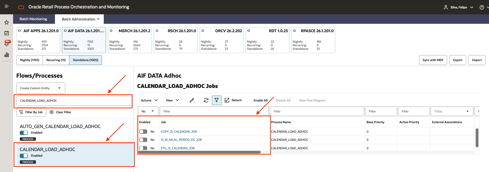489x172 pixels.
Task: Enable the STG_SI_CALENDAR_JOB toggle
Action: tap(143, 148)
